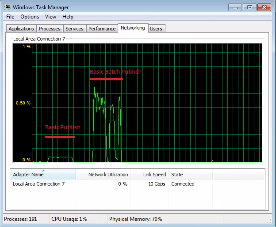This screenshot has height=227, width=276.
Task: Sort by the Link Speed column header
Action: (x=149, y=175)
